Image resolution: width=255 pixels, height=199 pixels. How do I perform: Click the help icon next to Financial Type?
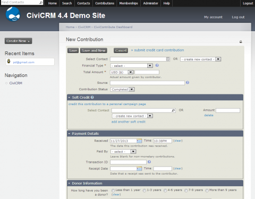(x=157, y=65)
